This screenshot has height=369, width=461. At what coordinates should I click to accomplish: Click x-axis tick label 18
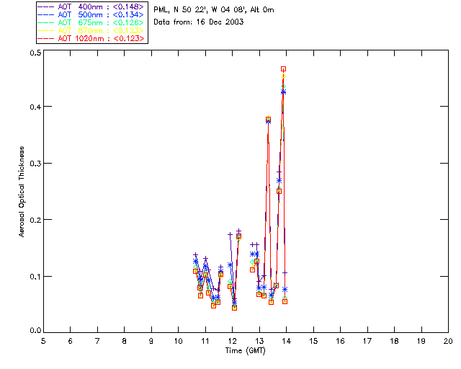click(395, 341)
